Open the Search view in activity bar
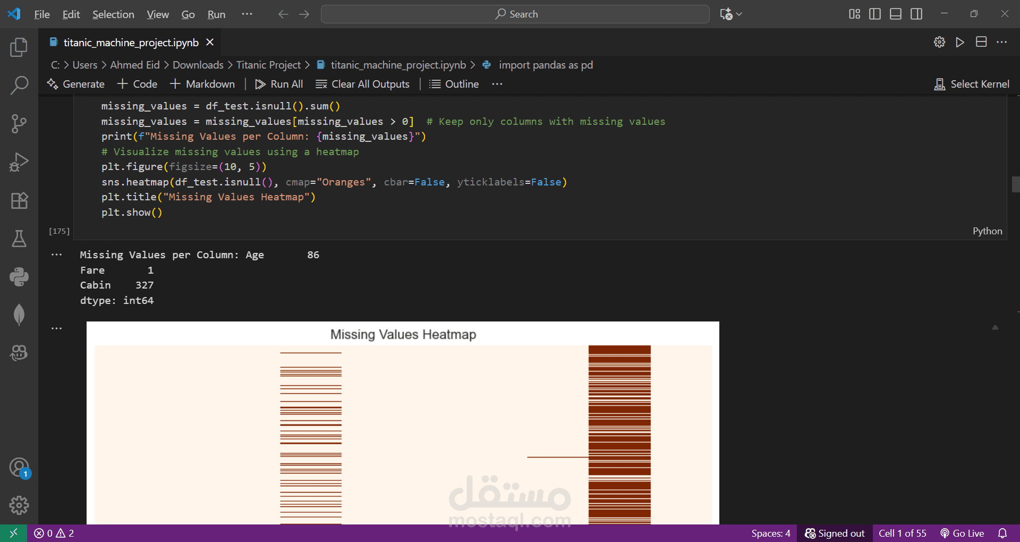This screenshot has height=542, width=1020. [x=19, y=85]
